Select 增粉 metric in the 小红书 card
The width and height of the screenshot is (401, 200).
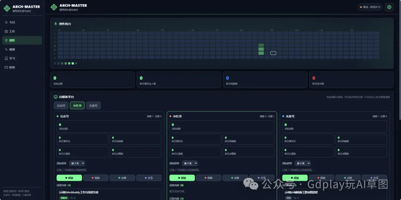point(208,178)
